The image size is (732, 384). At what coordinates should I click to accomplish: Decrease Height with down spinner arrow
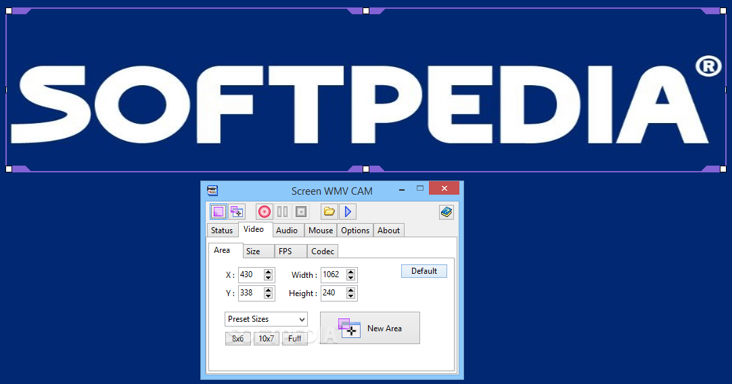(x=350, y=296)
